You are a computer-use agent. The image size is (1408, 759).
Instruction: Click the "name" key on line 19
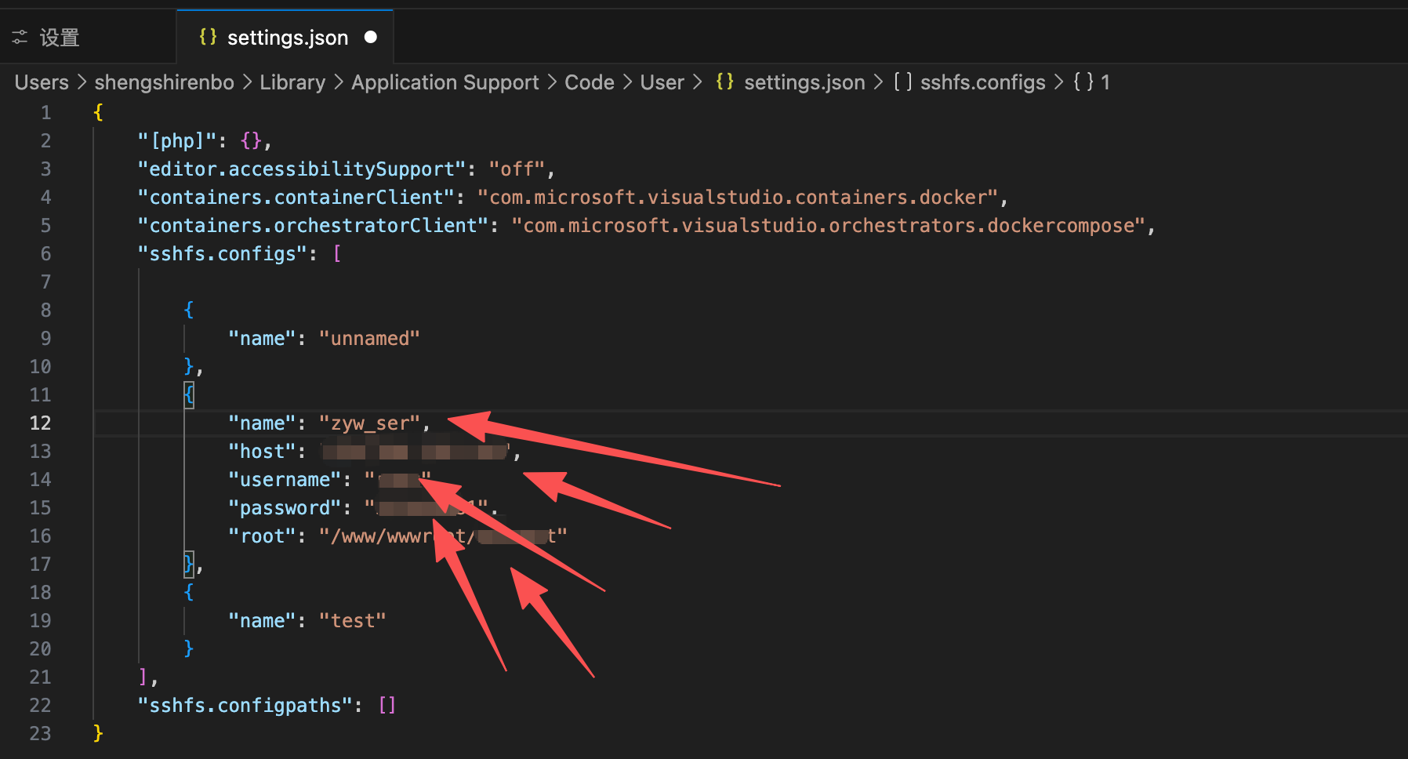click(x=262, y=621)
